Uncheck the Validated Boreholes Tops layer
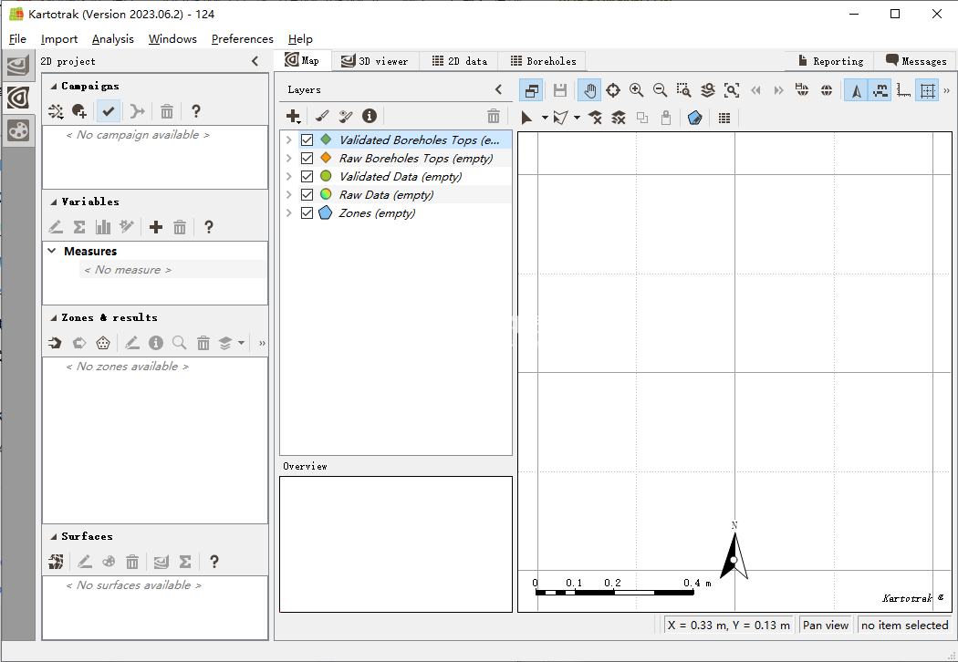 [x=307, y=140]
